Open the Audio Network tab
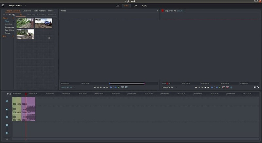This screenshot has height=143, width=262. 40,11
